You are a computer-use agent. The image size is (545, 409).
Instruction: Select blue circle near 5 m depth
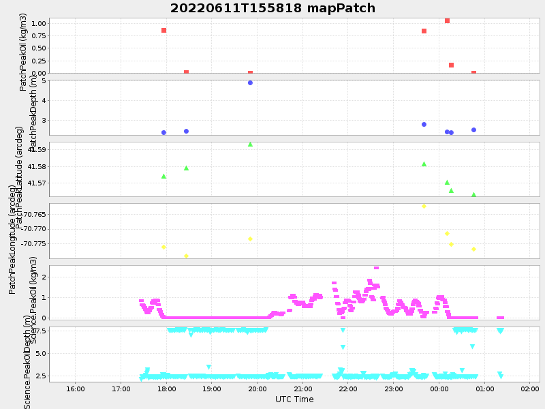point(250,82)
